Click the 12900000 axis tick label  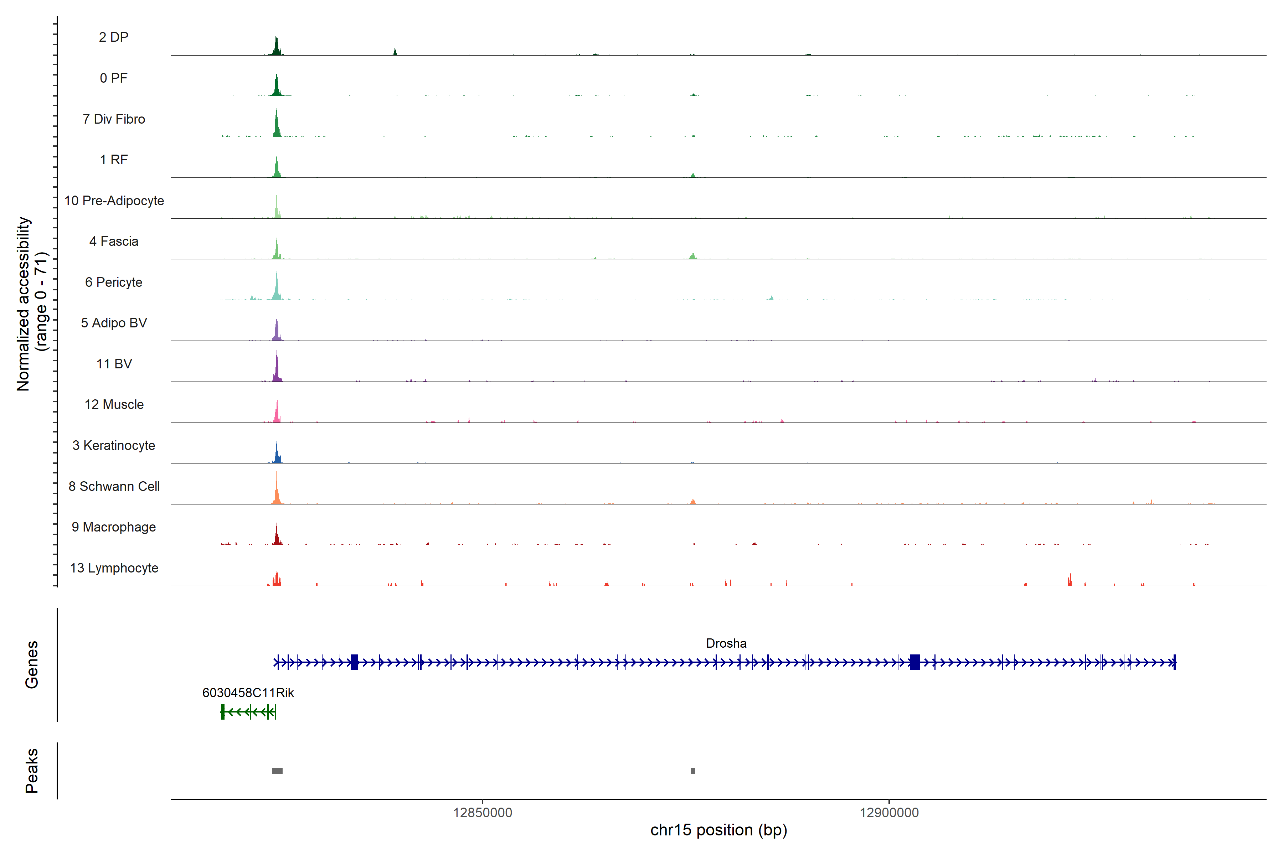click(x=888, y=813)
